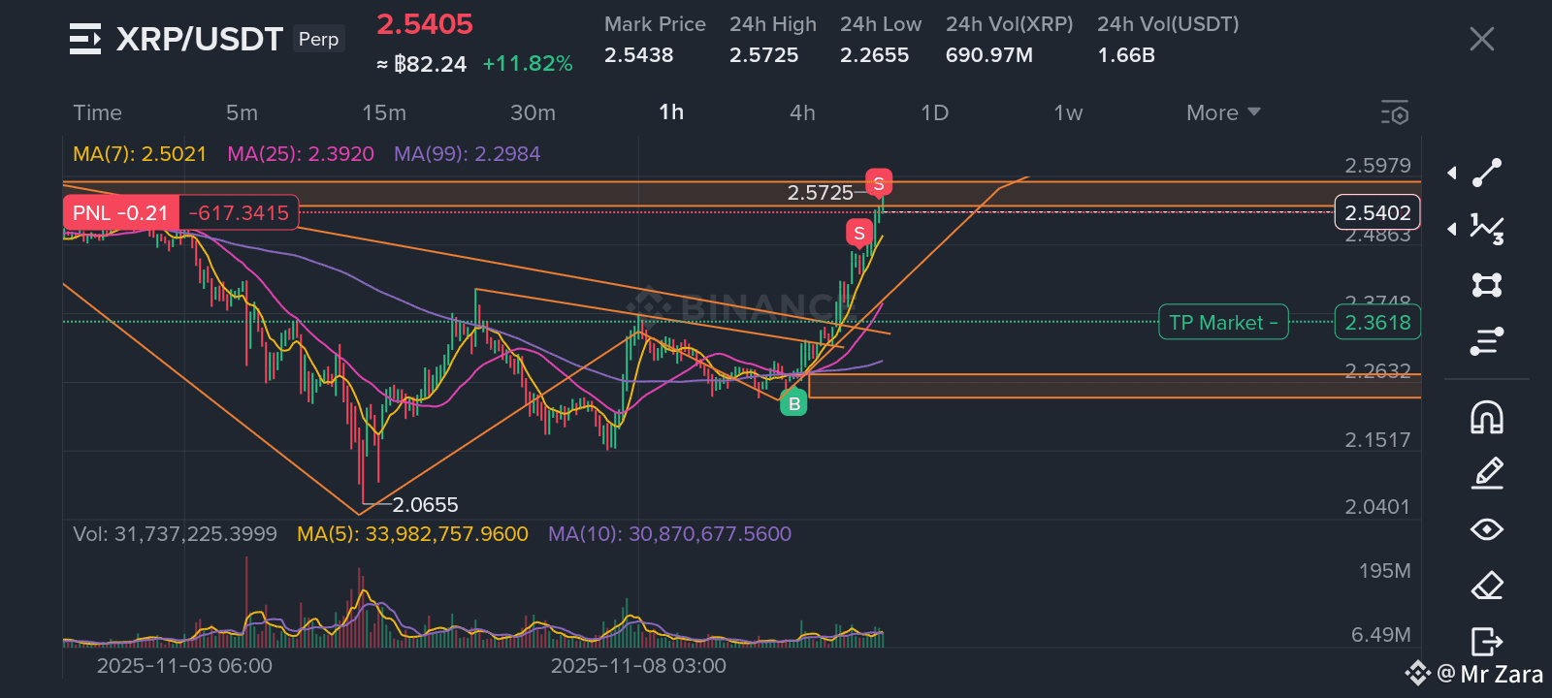The height and width of the screenshot is (698, 1552).
Task: Select the wave pattern drawing tool
Action: 1487,229
